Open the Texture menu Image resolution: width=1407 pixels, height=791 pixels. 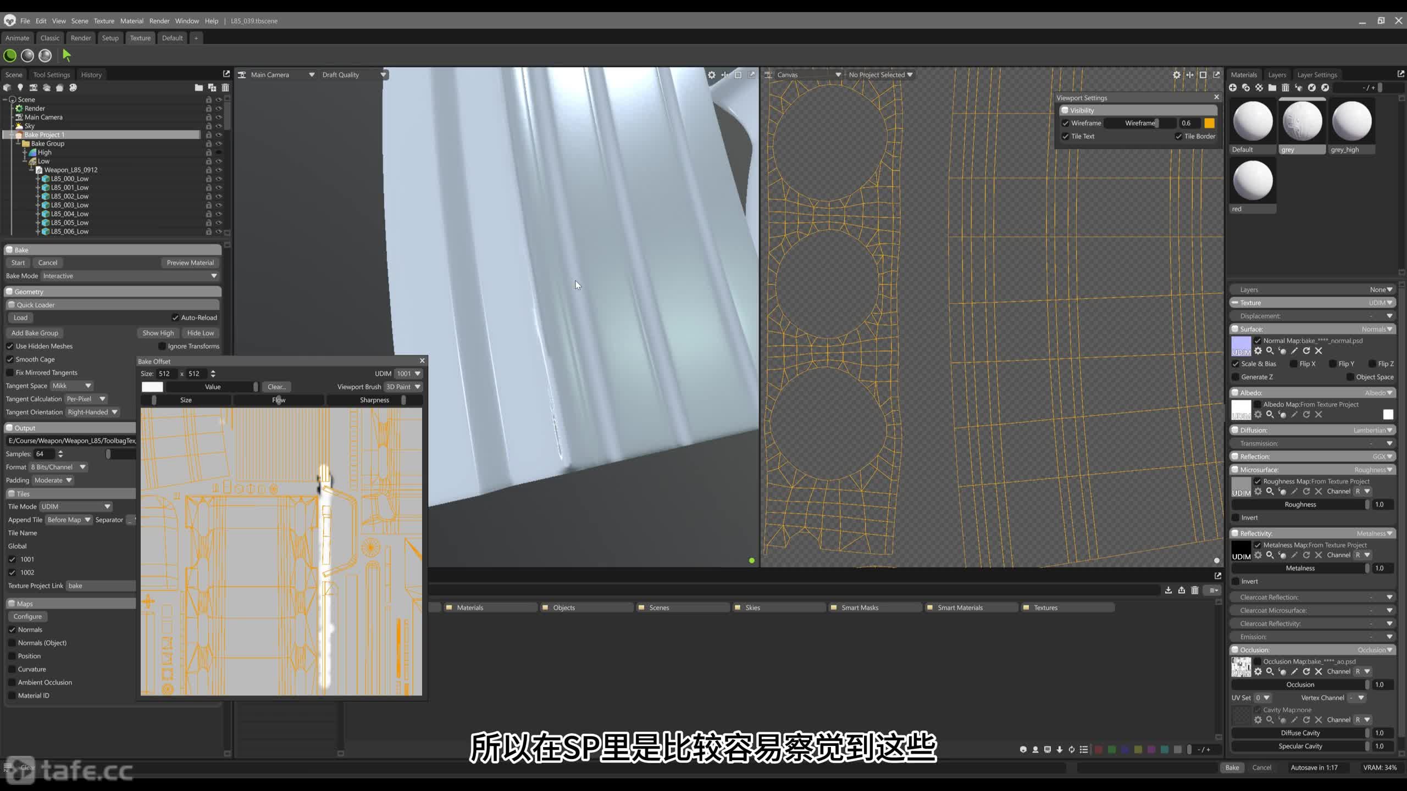[x=104, y=21]
